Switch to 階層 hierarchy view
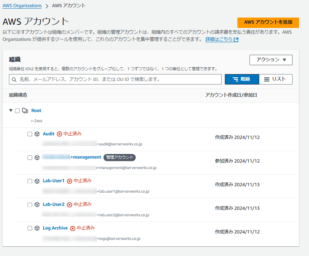This screenshot has height=256, width=309. (242, 79)
